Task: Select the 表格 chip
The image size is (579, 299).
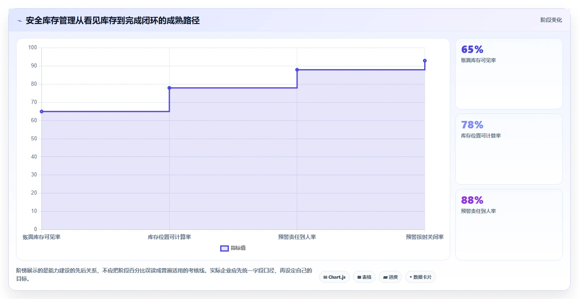Action: 364,277
